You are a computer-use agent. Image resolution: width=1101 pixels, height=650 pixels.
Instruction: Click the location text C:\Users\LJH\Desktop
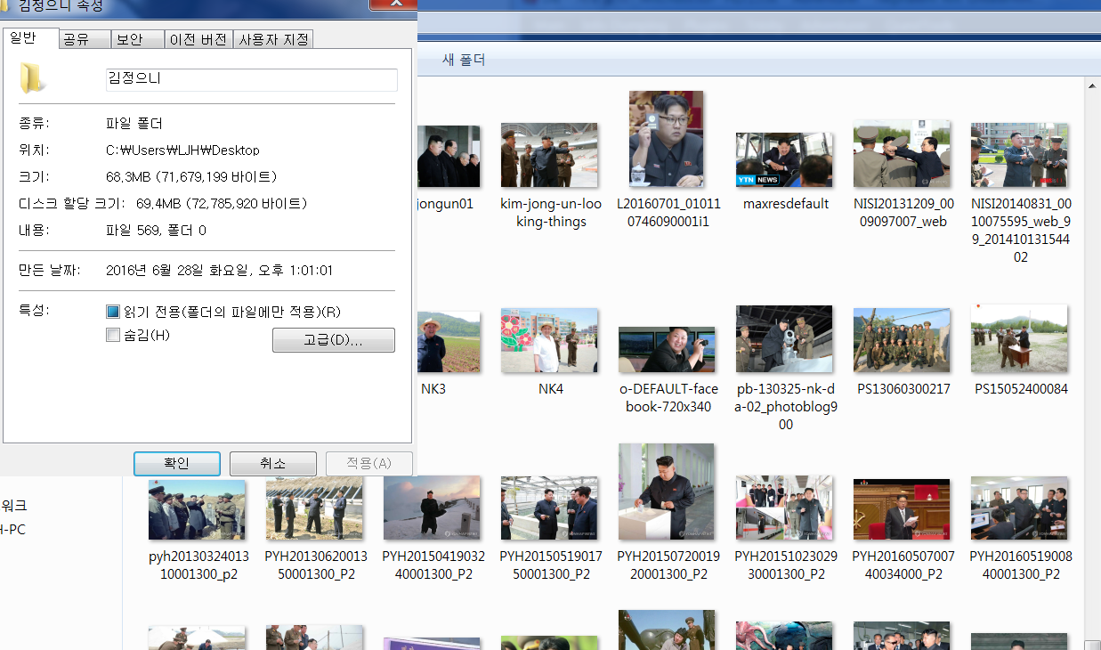coord(182,150)
